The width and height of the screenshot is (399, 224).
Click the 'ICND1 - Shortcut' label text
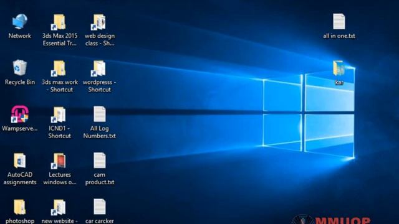pos(60,132)
